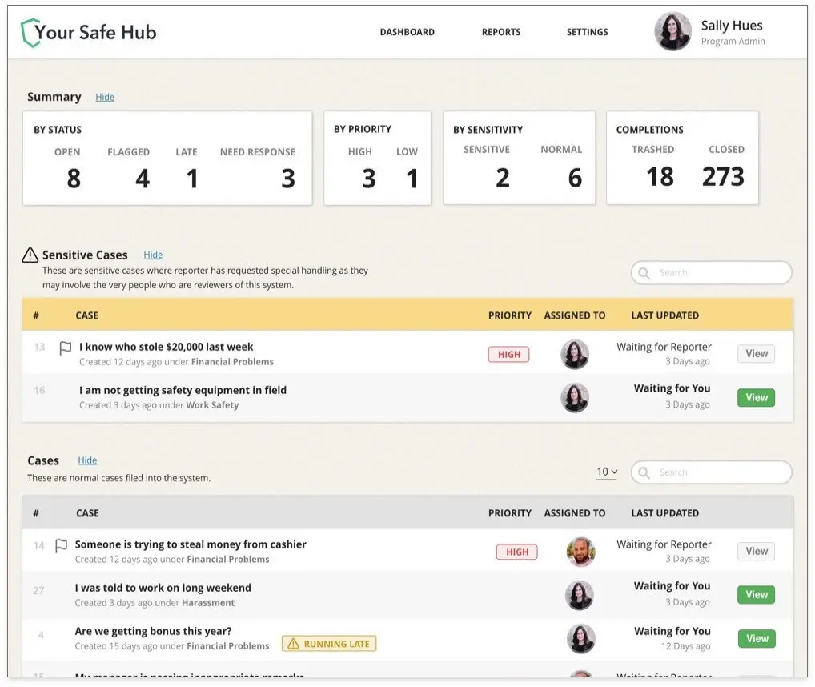This screenshot has height=687, width=815.
Task: Click the magnifier icon in Cases search
Action: (x=644, y=472)
